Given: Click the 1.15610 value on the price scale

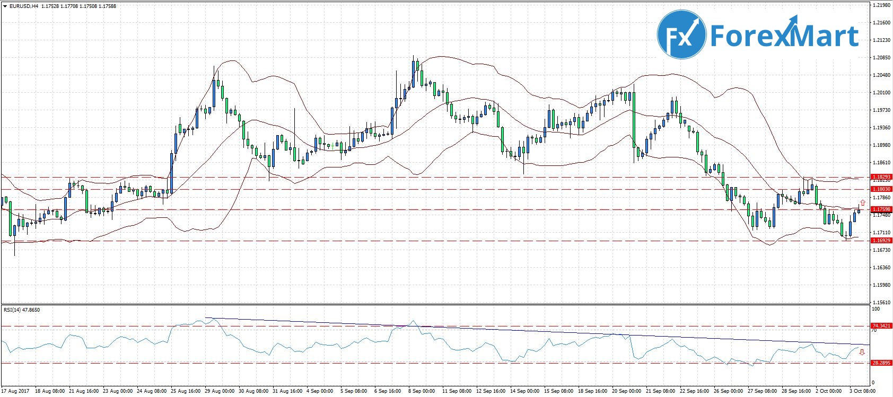Looking at the screenshot, I should [881, 303].
